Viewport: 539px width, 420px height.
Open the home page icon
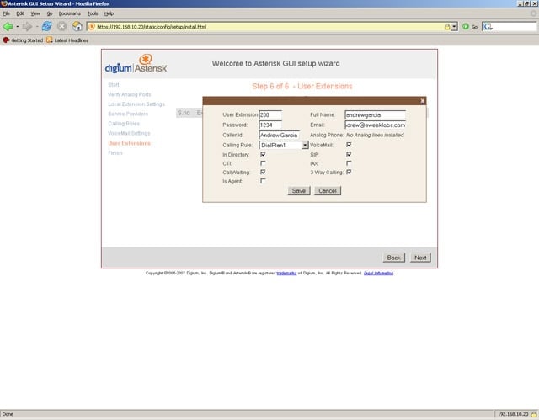[x=77, y=26]
